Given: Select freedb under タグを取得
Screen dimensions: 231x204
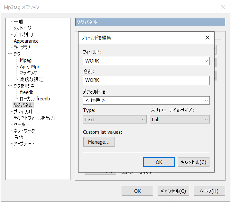Looking at the screenshot, I should [x=27, y=92].
